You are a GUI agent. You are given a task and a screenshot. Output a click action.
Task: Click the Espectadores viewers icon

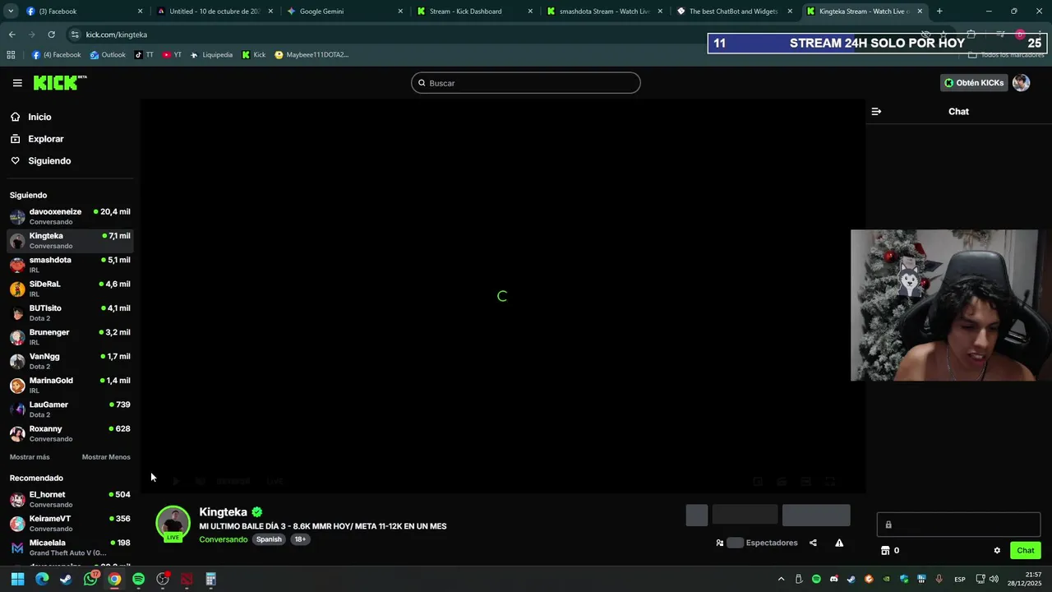pos(720,543)
